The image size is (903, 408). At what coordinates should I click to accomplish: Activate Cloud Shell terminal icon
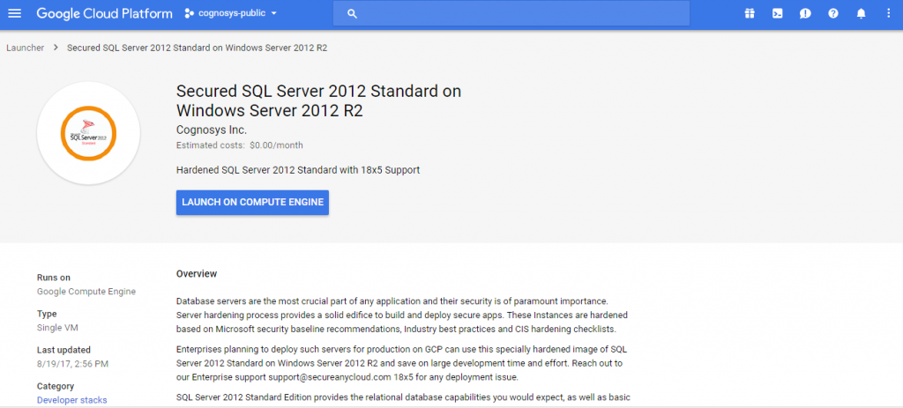point(777,13)
